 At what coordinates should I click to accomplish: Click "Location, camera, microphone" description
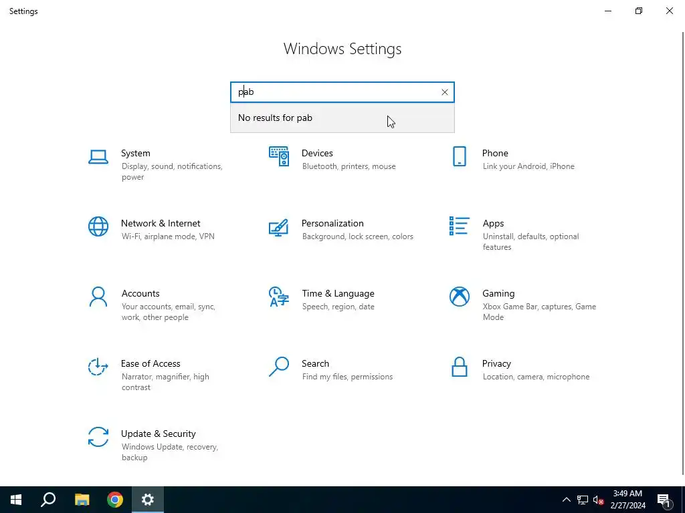point(536,377)
